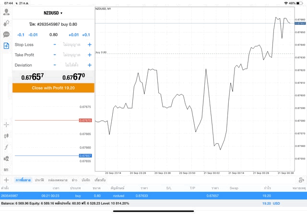Switch to the เกี่ยวกับ about tab
This screenshot has width=307, height=214.
point(100,180)
